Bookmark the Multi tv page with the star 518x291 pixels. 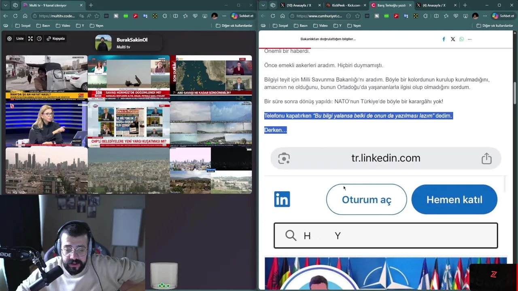[96, 16]
